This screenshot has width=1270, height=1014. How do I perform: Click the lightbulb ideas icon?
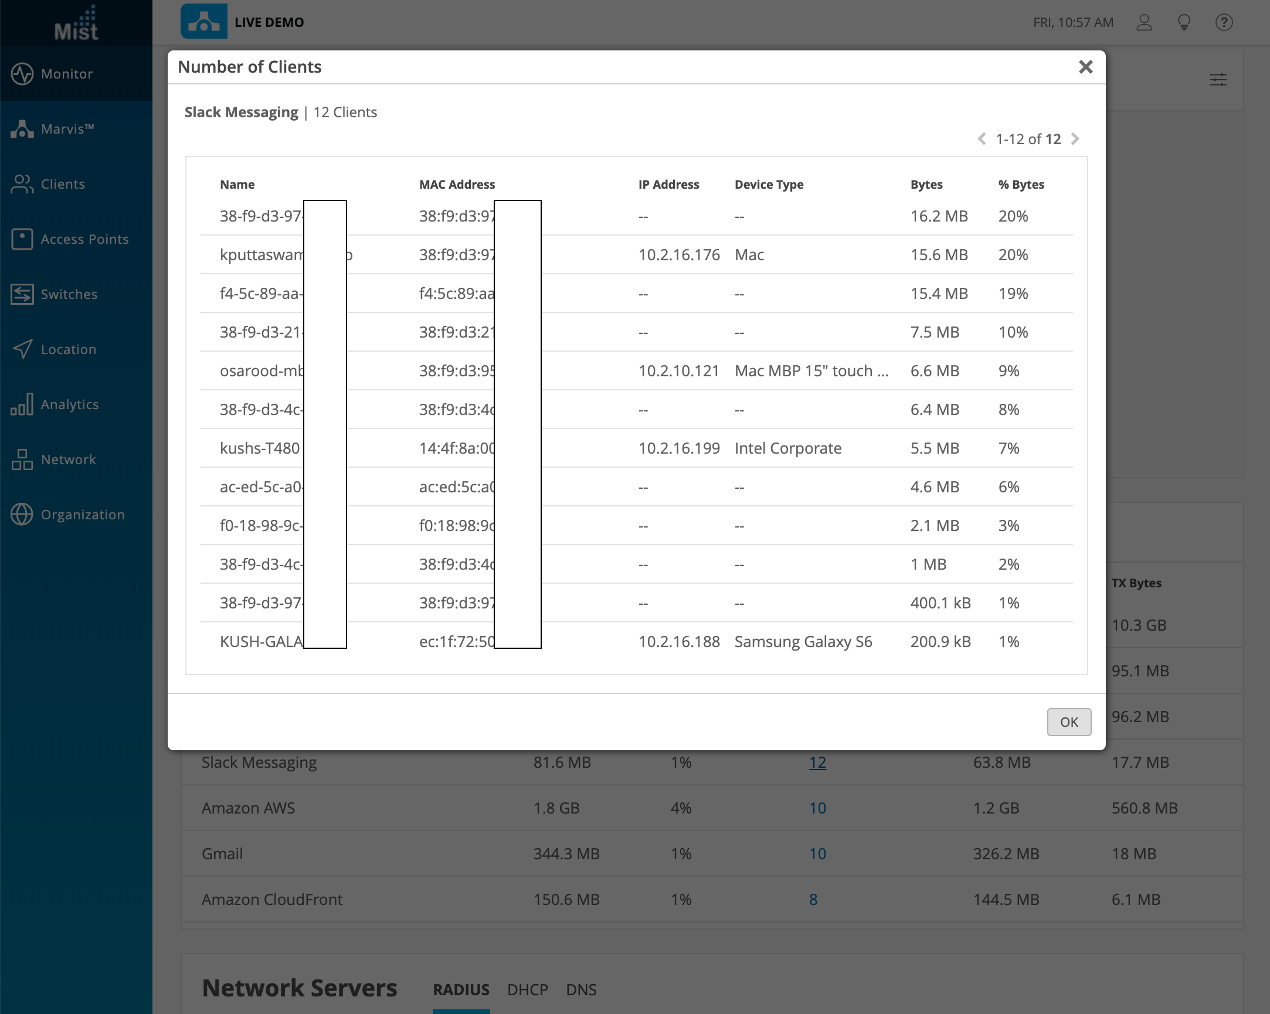point(1184,22)
